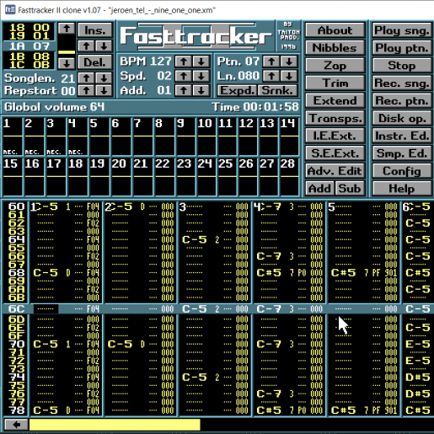The height and width of the screenshot is (434, 434).
Task: Click the Zap button
Action: tap(335, 66)
